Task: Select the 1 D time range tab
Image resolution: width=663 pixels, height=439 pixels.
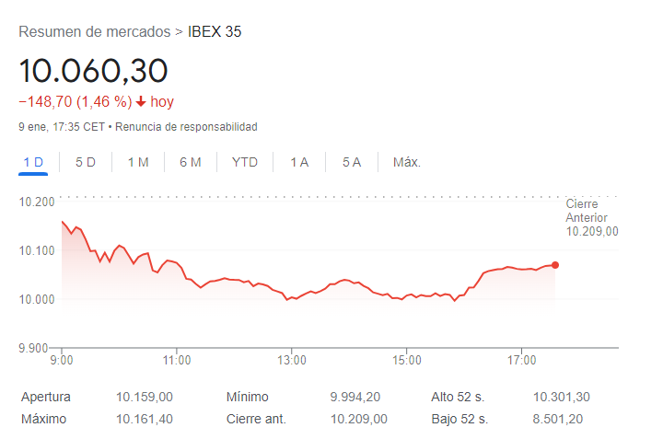Action: click(33, 163)
